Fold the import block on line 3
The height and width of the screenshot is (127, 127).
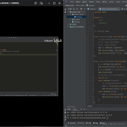(93, 17)
